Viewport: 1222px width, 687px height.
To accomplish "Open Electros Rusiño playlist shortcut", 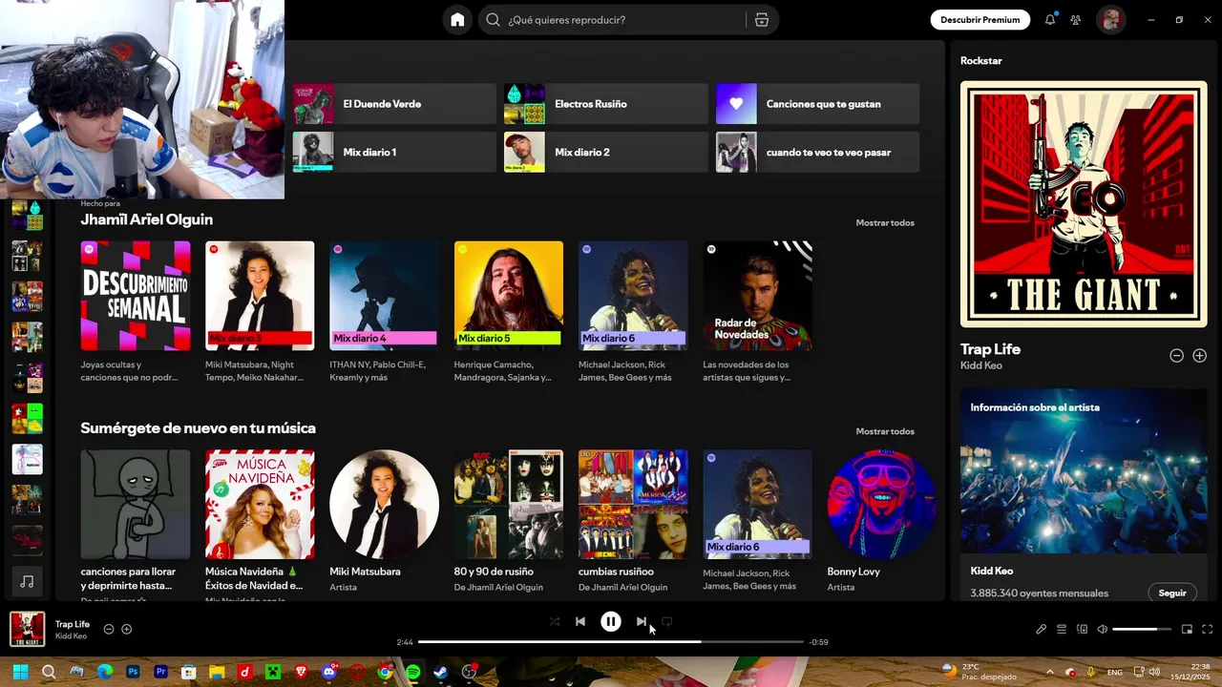I will [x=606, y=104].
